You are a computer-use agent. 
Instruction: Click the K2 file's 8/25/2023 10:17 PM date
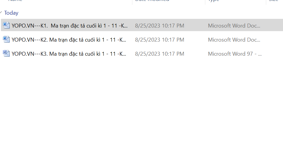(160, 40)
